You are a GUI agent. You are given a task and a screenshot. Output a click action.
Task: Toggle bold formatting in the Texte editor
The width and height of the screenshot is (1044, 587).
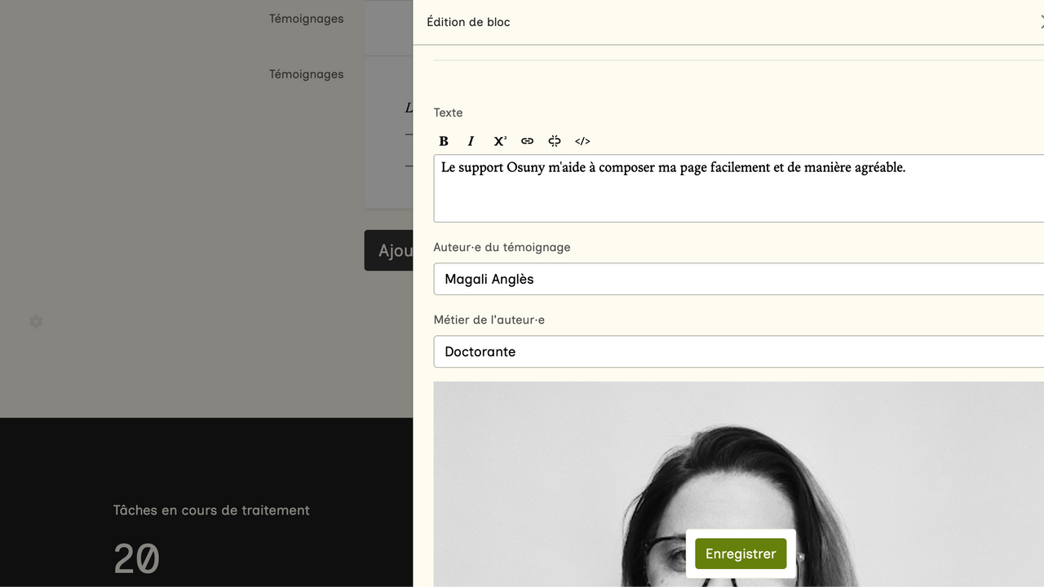pos(444,141)
